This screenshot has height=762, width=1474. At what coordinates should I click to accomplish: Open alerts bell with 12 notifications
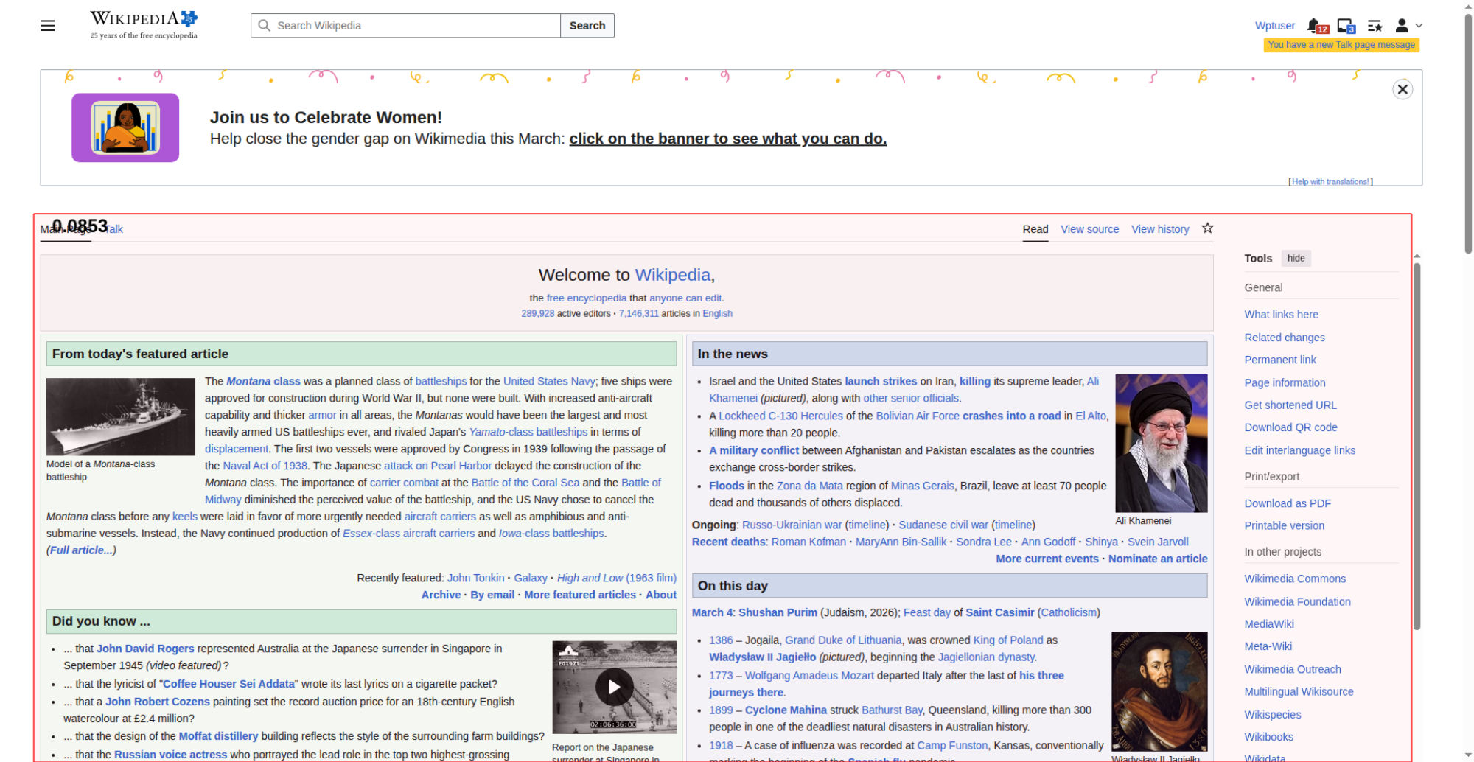(1316, 26)
